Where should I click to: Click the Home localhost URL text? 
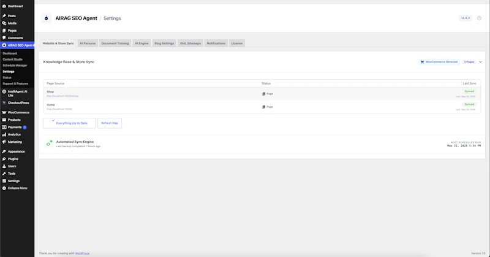pos(59,109)
